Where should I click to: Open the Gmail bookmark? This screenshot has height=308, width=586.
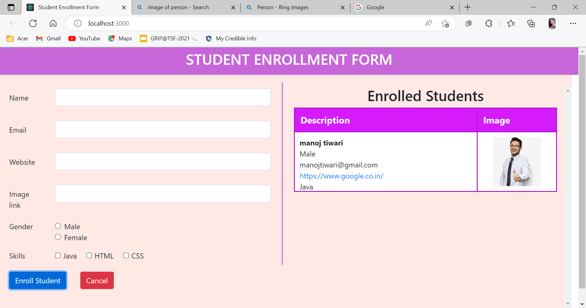coord(48,38)
